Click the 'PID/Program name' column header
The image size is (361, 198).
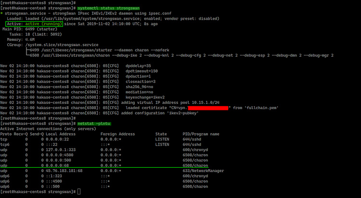click(x=200, y=134)
